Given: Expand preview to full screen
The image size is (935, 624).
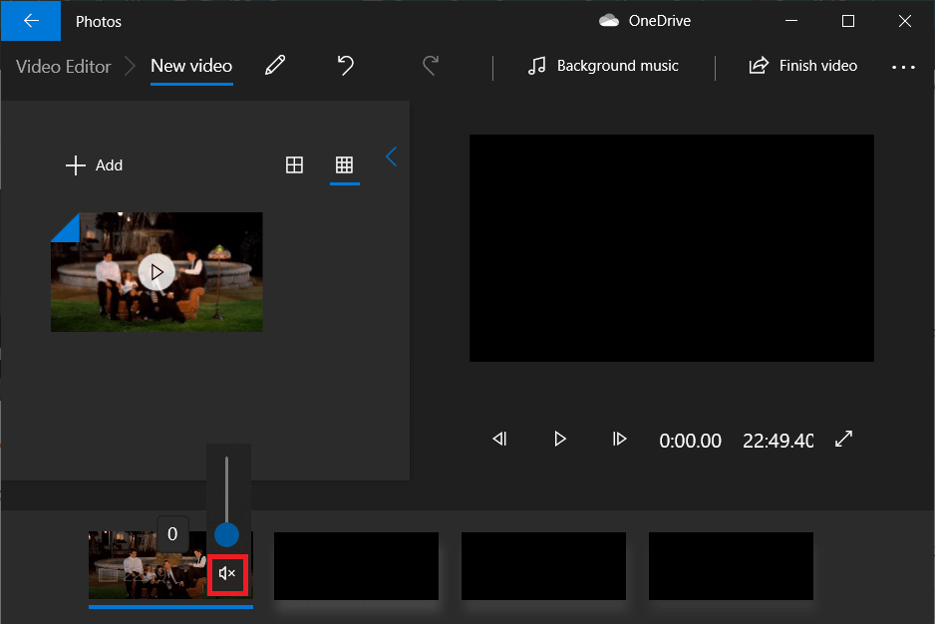Looking at the screenshot, I should tap(843, 440).
